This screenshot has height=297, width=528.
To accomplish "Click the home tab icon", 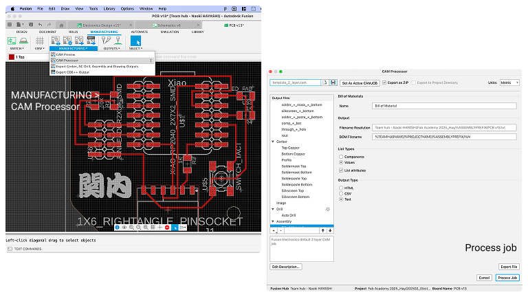I will pos(62,24).
